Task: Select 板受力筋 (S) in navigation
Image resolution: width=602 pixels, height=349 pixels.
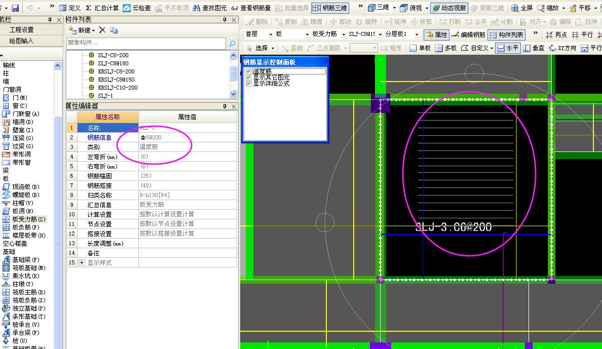Action: click(x=24, y=219)
